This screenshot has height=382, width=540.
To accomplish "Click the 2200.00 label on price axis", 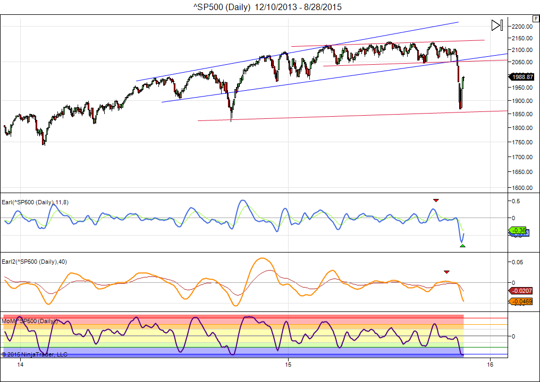I will (522, 27).
